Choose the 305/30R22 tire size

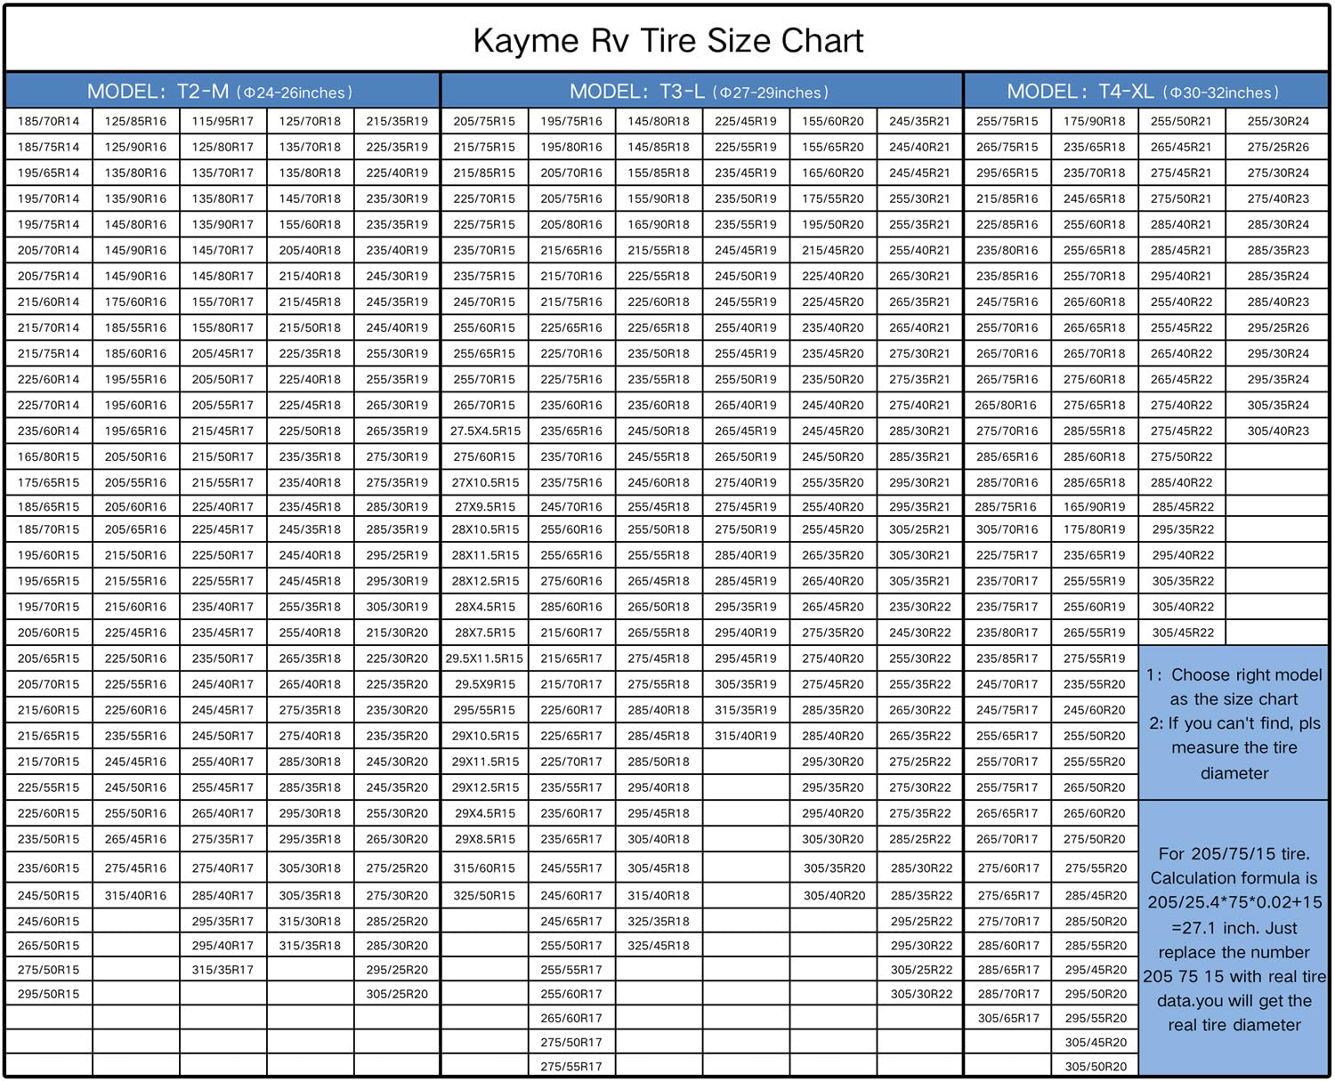coord(921,994)
